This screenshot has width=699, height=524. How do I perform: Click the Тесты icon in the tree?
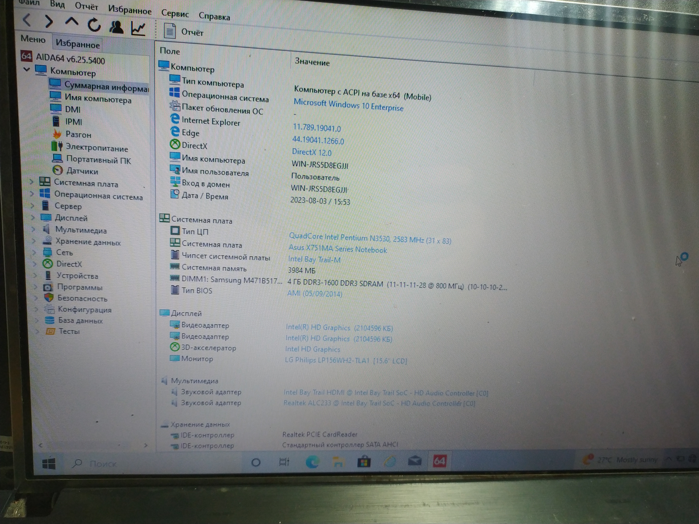(x=50, y=331)
